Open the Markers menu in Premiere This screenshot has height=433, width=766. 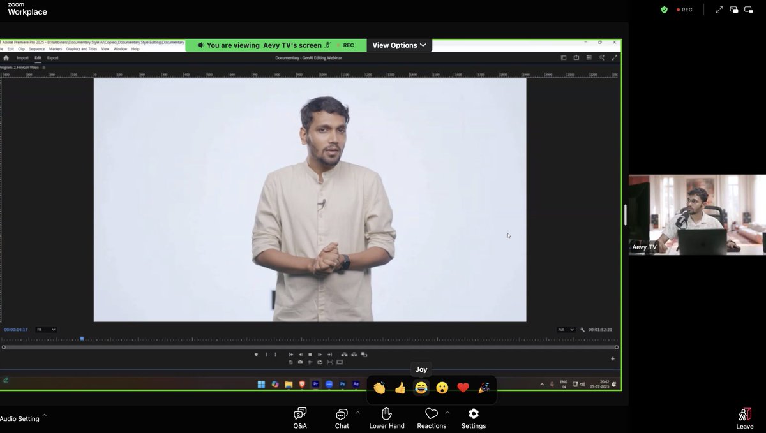[56, 49]
